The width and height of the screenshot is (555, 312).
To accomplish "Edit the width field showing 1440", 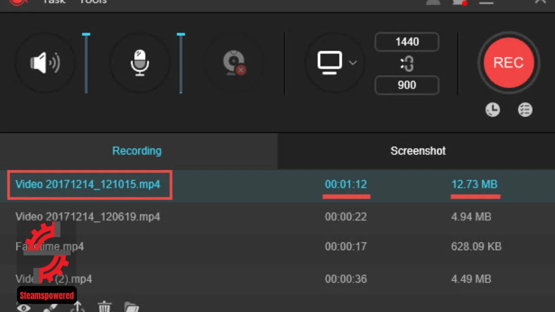I will 407,42.
